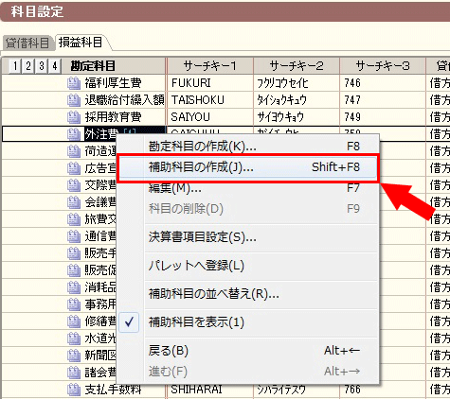Select 補助科目の並べ替え(R) menu entry
This screenshot has height=399, width=450.
click(248, 294)
